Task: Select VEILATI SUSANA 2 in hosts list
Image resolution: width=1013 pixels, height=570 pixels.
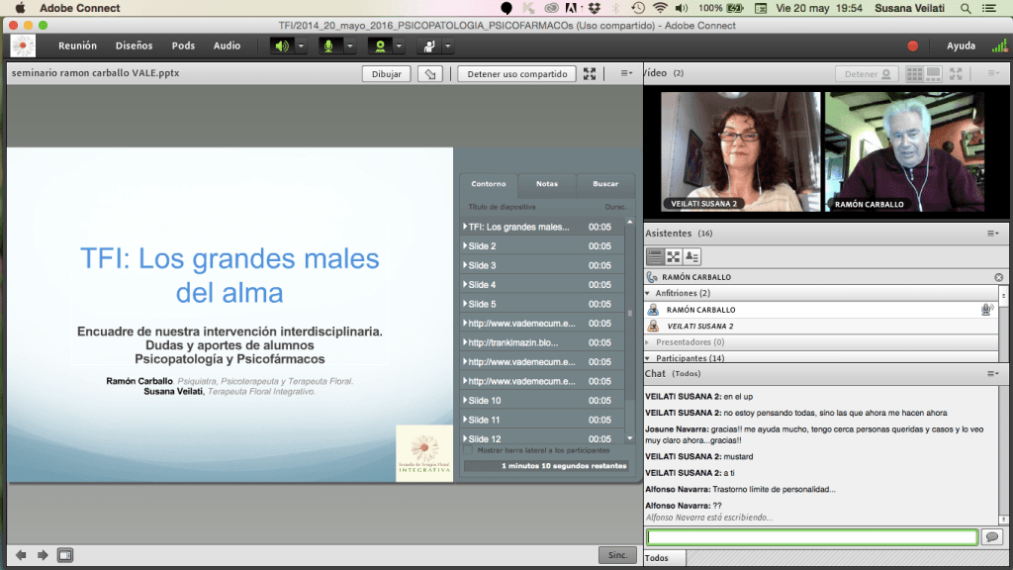Action: pos(822,327)
